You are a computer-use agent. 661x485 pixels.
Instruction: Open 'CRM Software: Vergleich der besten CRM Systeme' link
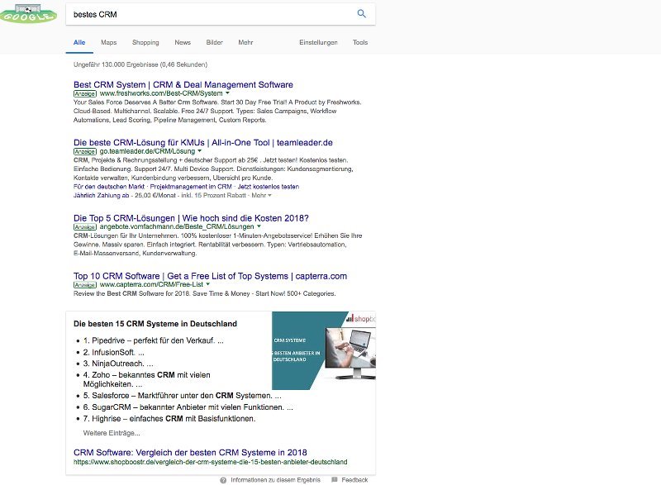190,453
